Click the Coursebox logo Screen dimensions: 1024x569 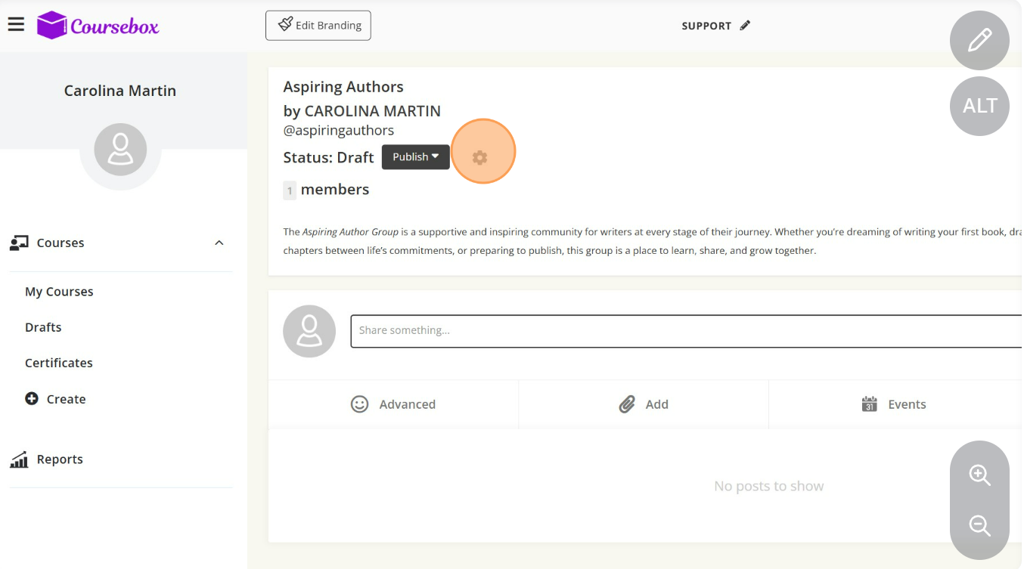click(x=98, y=26)
